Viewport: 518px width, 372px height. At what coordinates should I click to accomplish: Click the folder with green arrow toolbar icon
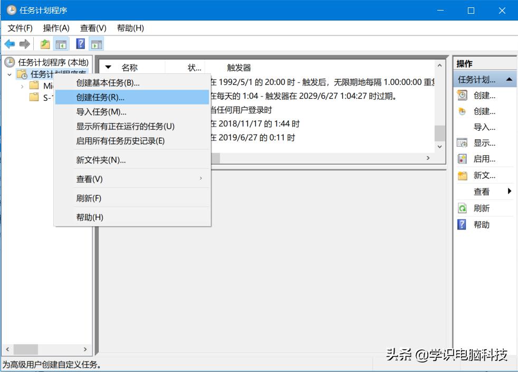[45, 43]
